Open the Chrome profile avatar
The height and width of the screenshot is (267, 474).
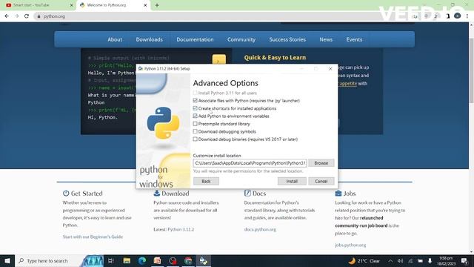point(457,16)
